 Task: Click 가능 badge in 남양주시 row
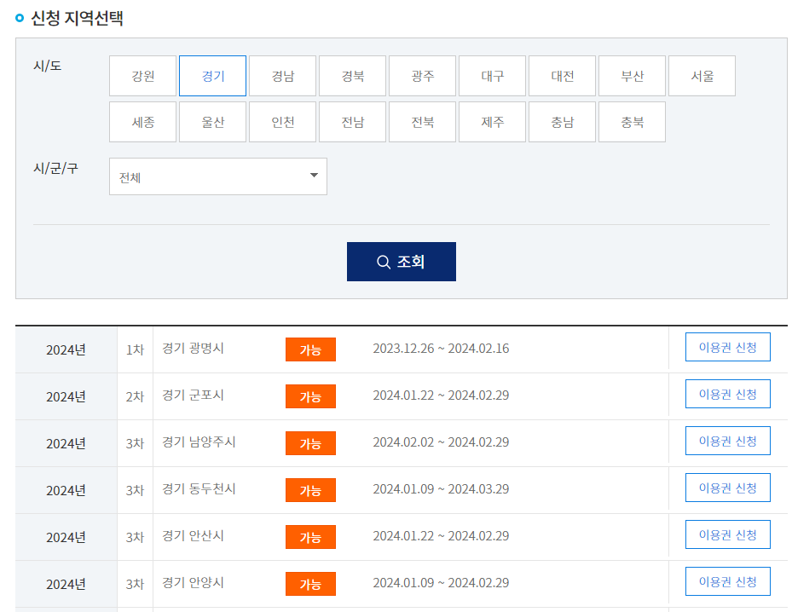pos(310,443)
